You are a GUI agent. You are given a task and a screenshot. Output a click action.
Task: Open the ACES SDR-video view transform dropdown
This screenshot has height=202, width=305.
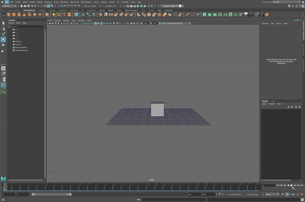[x=176, y=23]
